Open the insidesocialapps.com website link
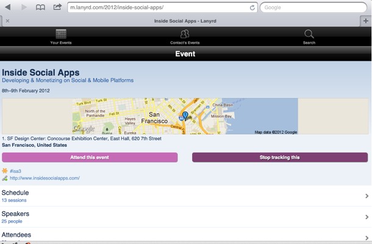Image resolution: width=372 pixels, height=244 pixels. coord(45,178)
